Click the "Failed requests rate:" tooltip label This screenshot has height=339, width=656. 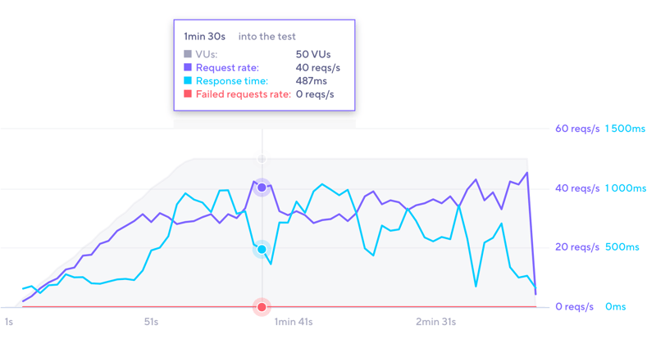click(x=244, y=94)
